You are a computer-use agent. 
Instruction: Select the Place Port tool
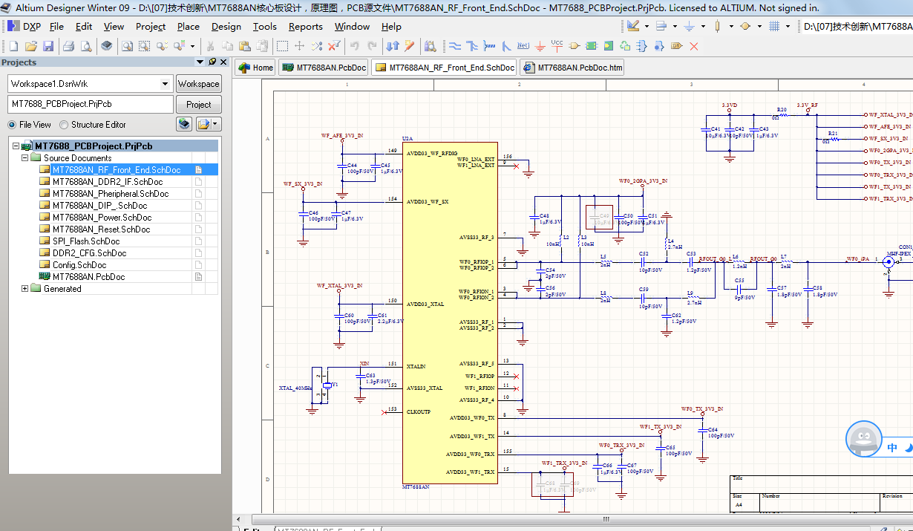pos(676,46)
